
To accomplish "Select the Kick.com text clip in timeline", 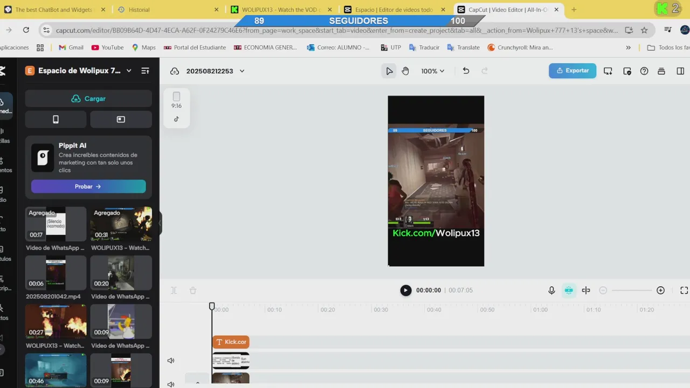I will (231, 342).
